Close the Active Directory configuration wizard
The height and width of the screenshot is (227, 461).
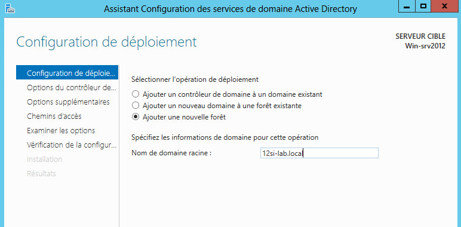coord(445,7)
